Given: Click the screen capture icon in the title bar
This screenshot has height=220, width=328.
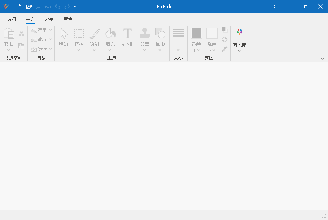Looking at the screenshot, I should pos(276,6).
